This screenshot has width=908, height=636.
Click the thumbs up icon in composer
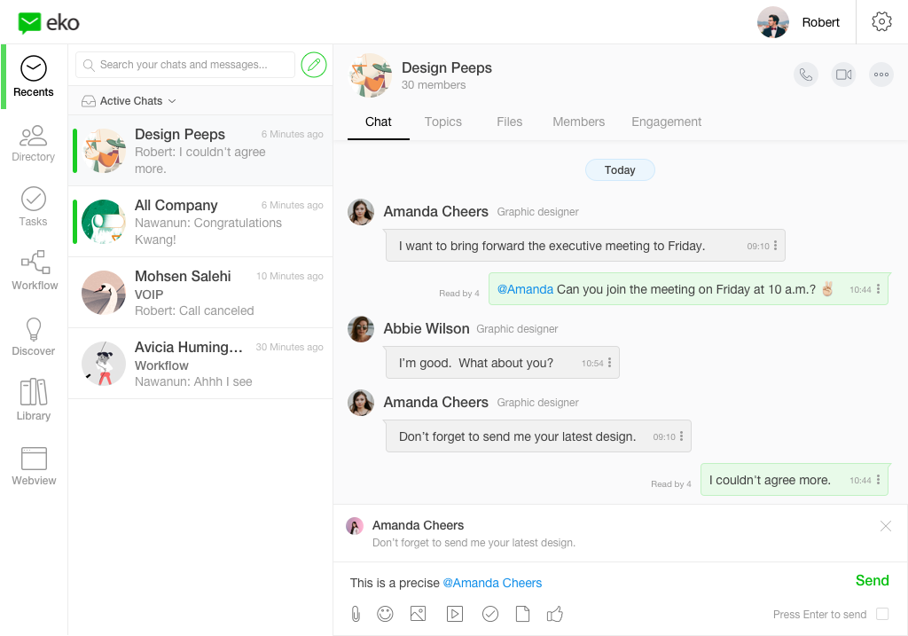coord(555,614)
